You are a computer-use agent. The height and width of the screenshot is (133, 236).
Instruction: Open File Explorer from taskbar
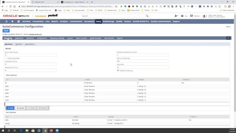[x=27, y=130]
